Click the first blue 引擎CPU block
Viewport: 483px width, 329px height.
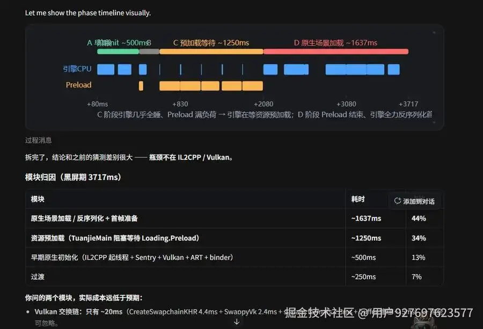click(x=106, y=69)
